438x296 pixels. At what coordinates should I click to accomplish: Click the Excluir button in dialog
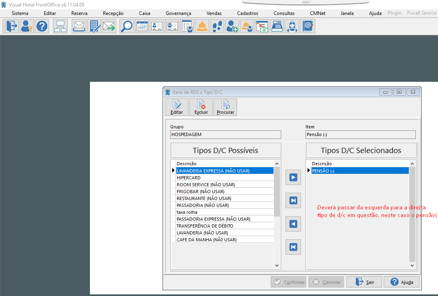point(201,107)
